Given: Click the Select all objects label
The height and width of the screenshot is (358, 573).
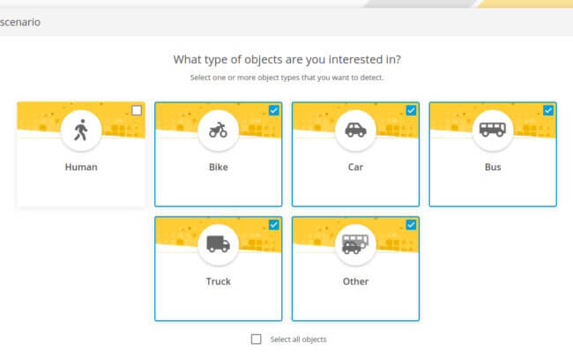Looking at the screenshot, I should click(x=298, y=339).
